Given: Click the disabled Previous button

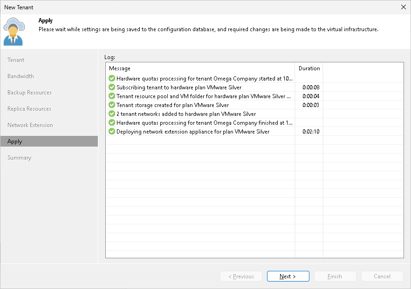Looking at the screenshot, I should tap(241, 276).
